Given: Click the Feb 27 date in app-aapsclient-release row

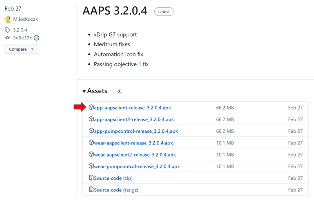Looking at the screenshot, I should click(295, 108).
